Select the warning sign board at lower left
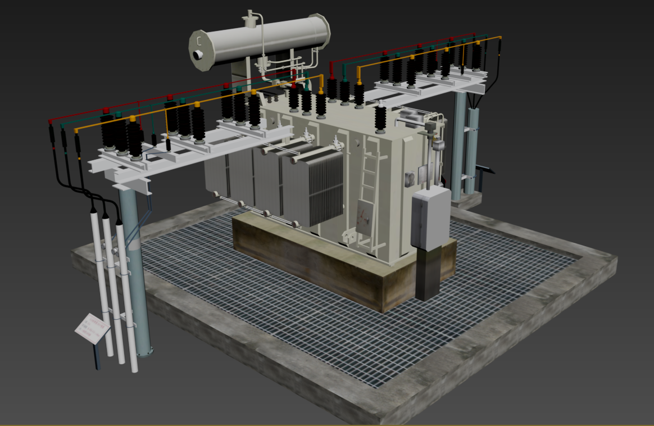The width and height of the screenshot is (654, 426). point(92,327)
